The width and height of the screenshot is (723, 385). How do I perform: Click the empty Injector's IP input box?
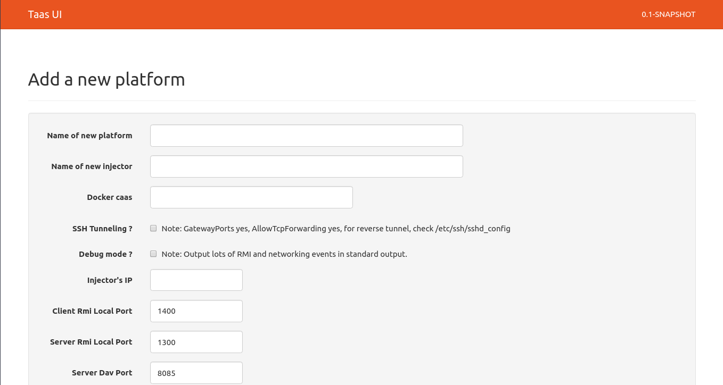point(196,280)
